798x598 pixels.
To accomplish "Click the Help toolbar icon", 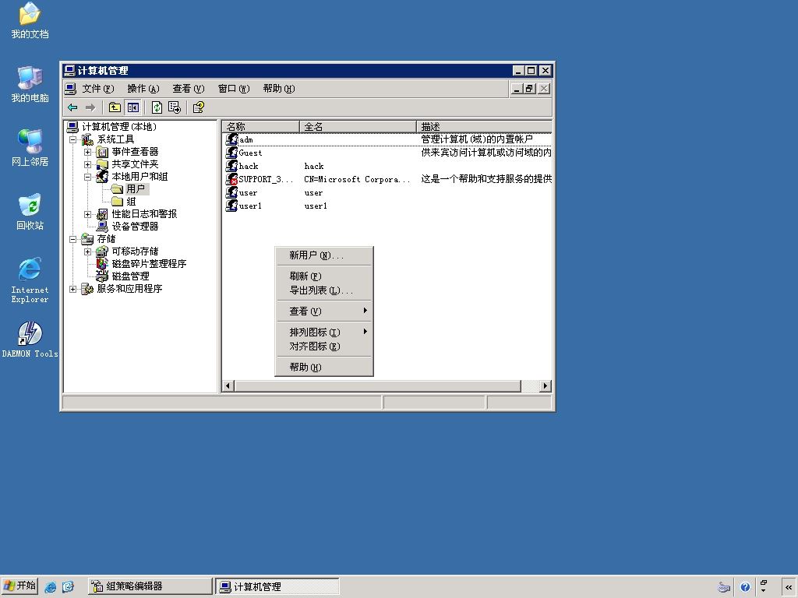I will click(199, 107).
